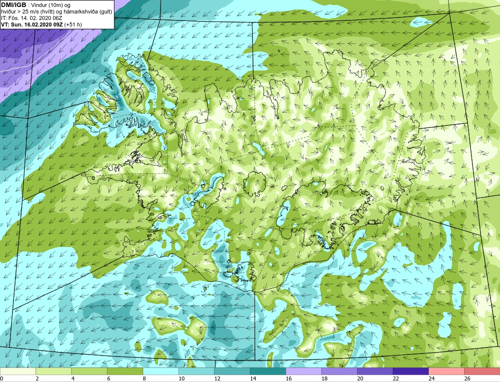Image resolution: width=500 pixels, height=382 pixels.
Task: Click the 14–16 m/s dark teal legend swatch
Action: tap(268, 371)
